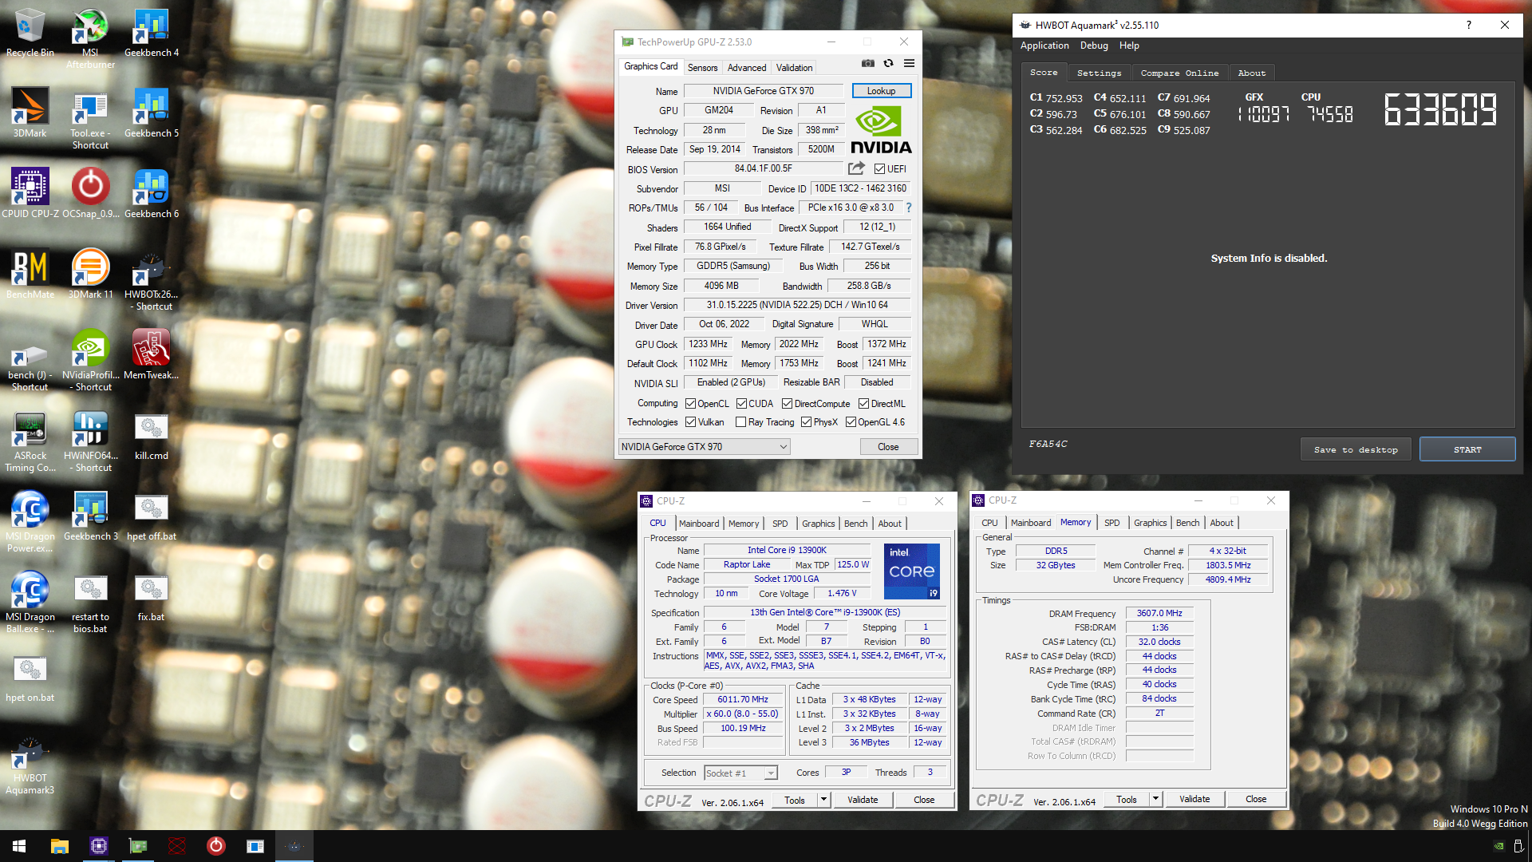The image size is (1532, 862).
Task: Open OCSnap desktop icon
Action: [90, 193]
